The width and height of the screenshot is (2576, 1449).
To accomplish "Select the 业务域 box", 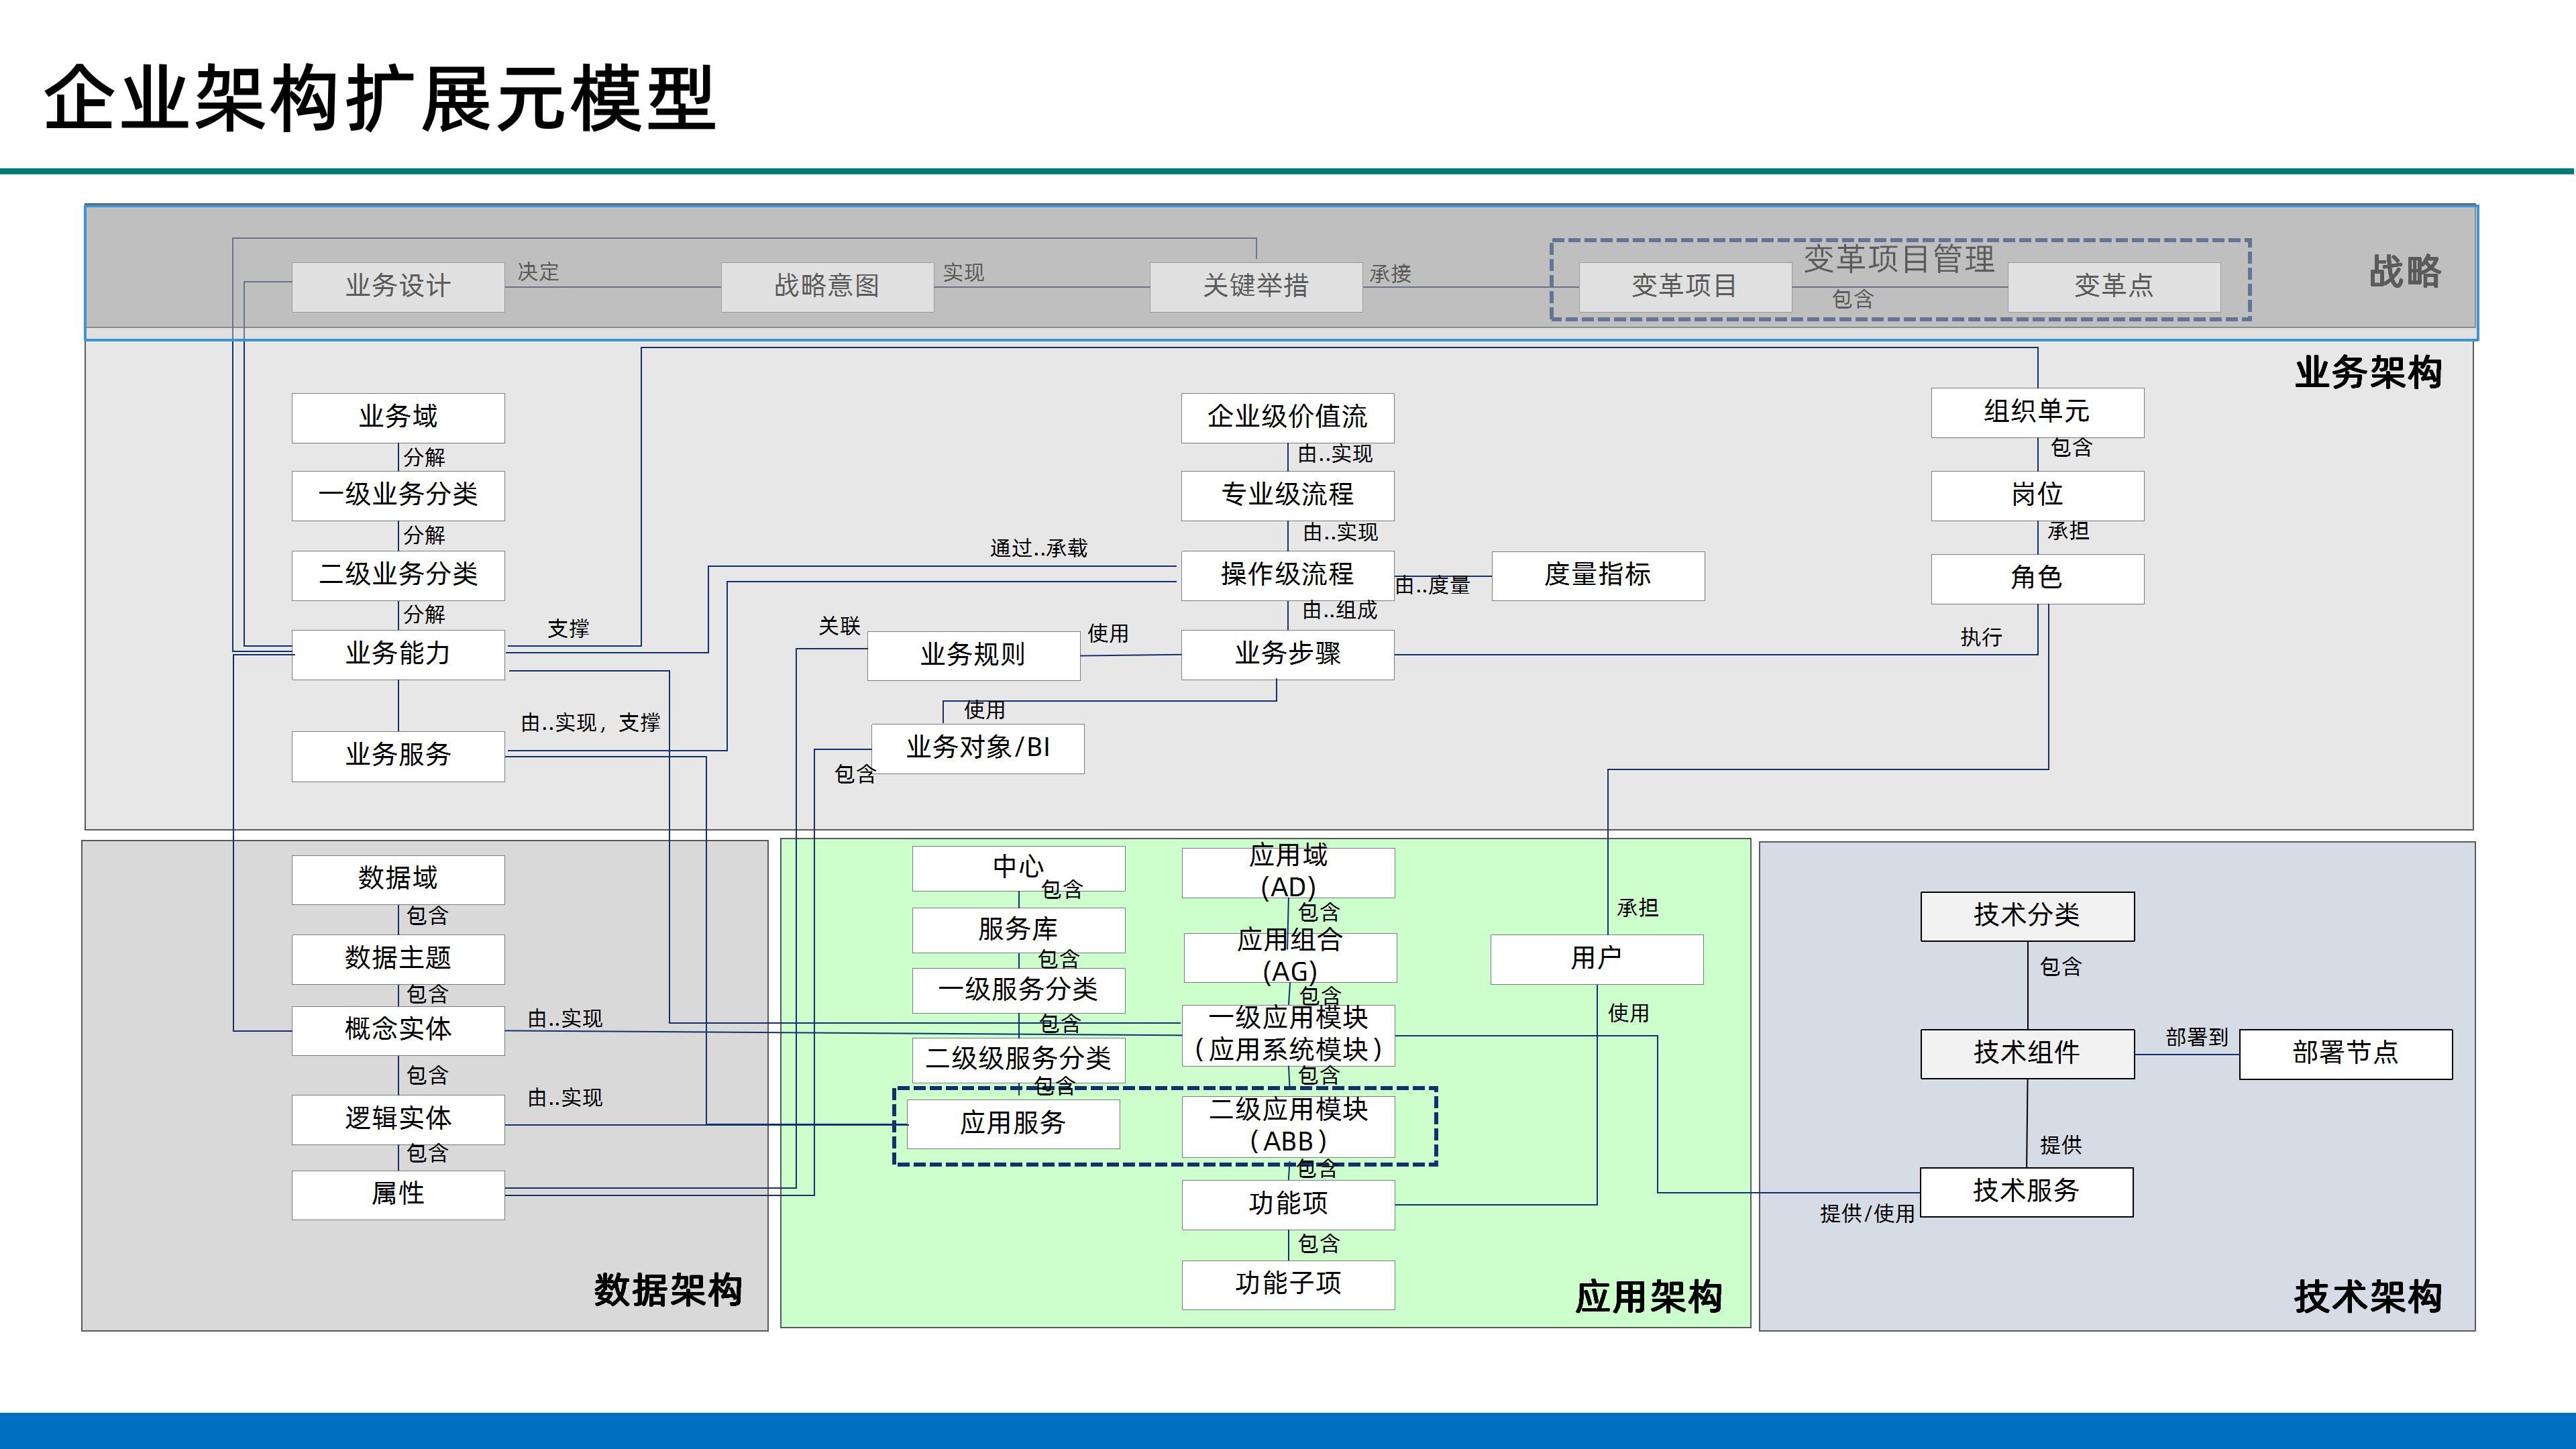I will (398, 417).
